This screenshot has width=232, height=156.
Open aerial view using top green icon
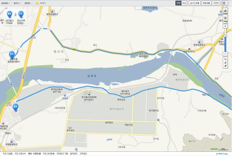(225, 11)
